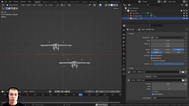189x106 pixels.
Task: Toggle the Orthographic checkbox
Action: pyautogui.click(x=152, y=56)
